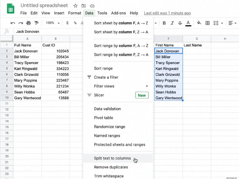
Task: Redo the last action
Action: pos(21,23)
